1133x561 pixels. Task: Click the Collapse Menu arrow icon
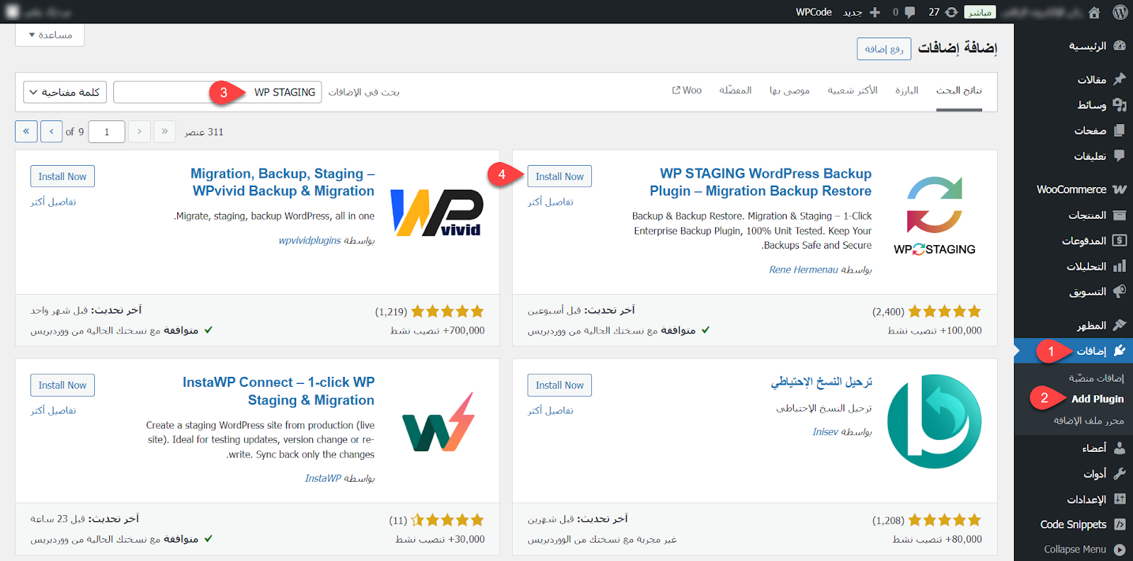1120,550
